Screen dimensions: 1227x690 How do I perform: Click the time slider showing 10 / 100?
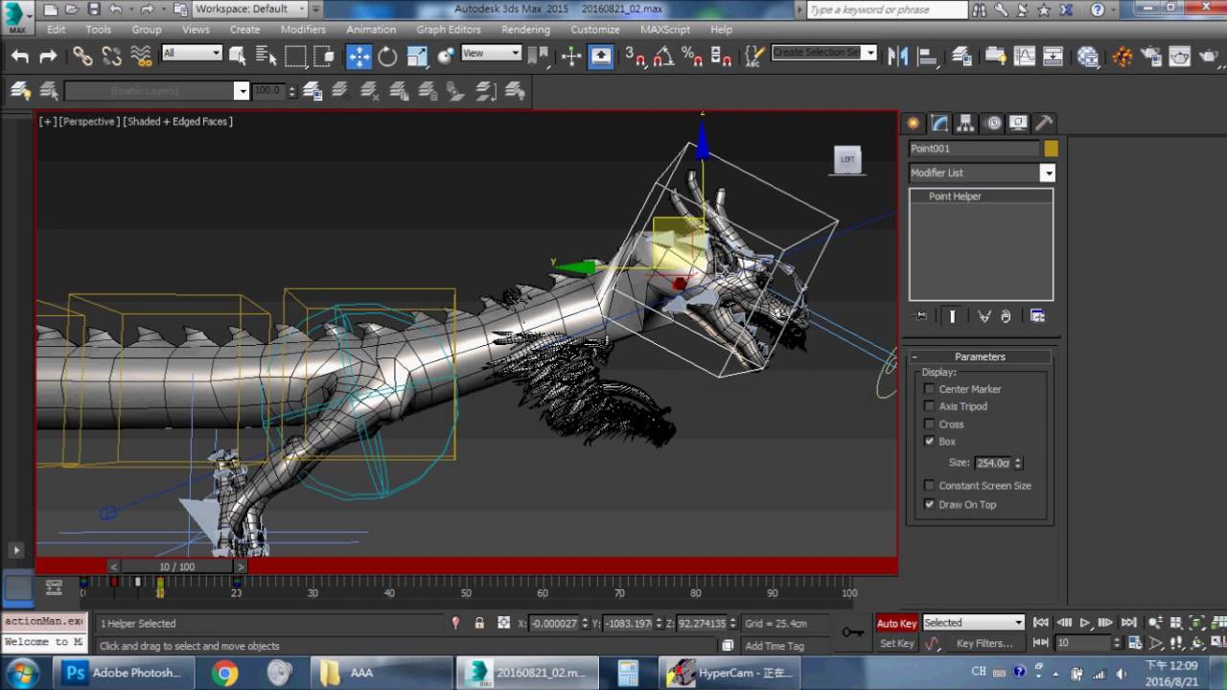[x=176, y=566]
